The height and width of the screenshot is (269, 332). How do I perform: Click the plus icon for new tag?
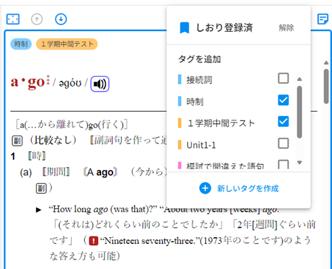tap(205, 188)
